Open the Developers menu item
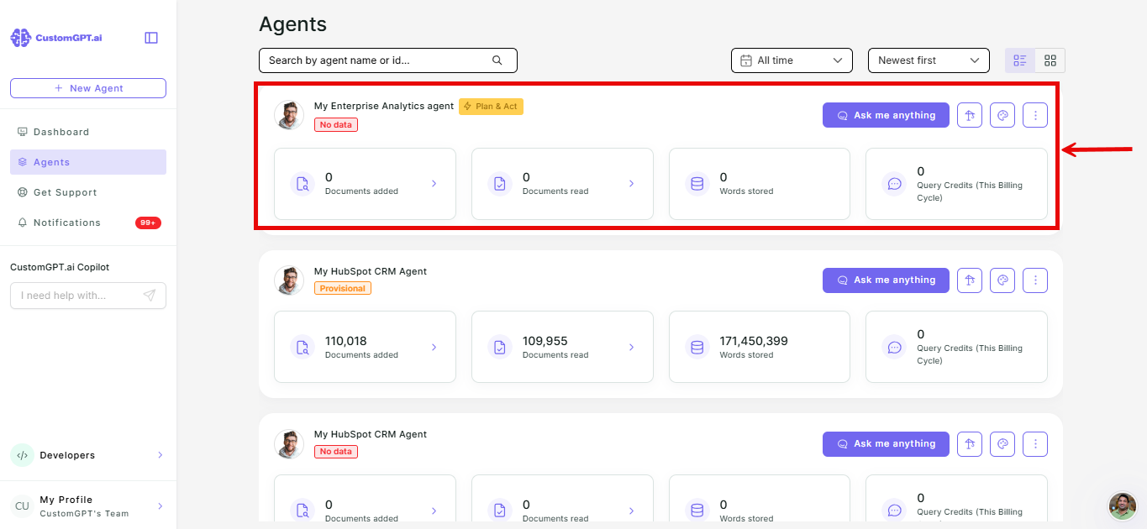 88,455
